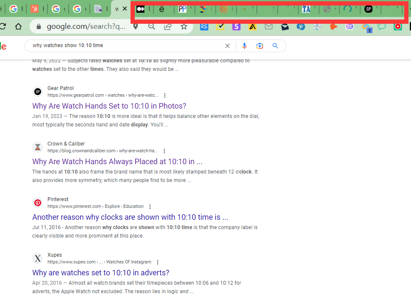The image size is (411, 308).
Task: Submit search with the blue magnifier
Action: pos(275,46)
